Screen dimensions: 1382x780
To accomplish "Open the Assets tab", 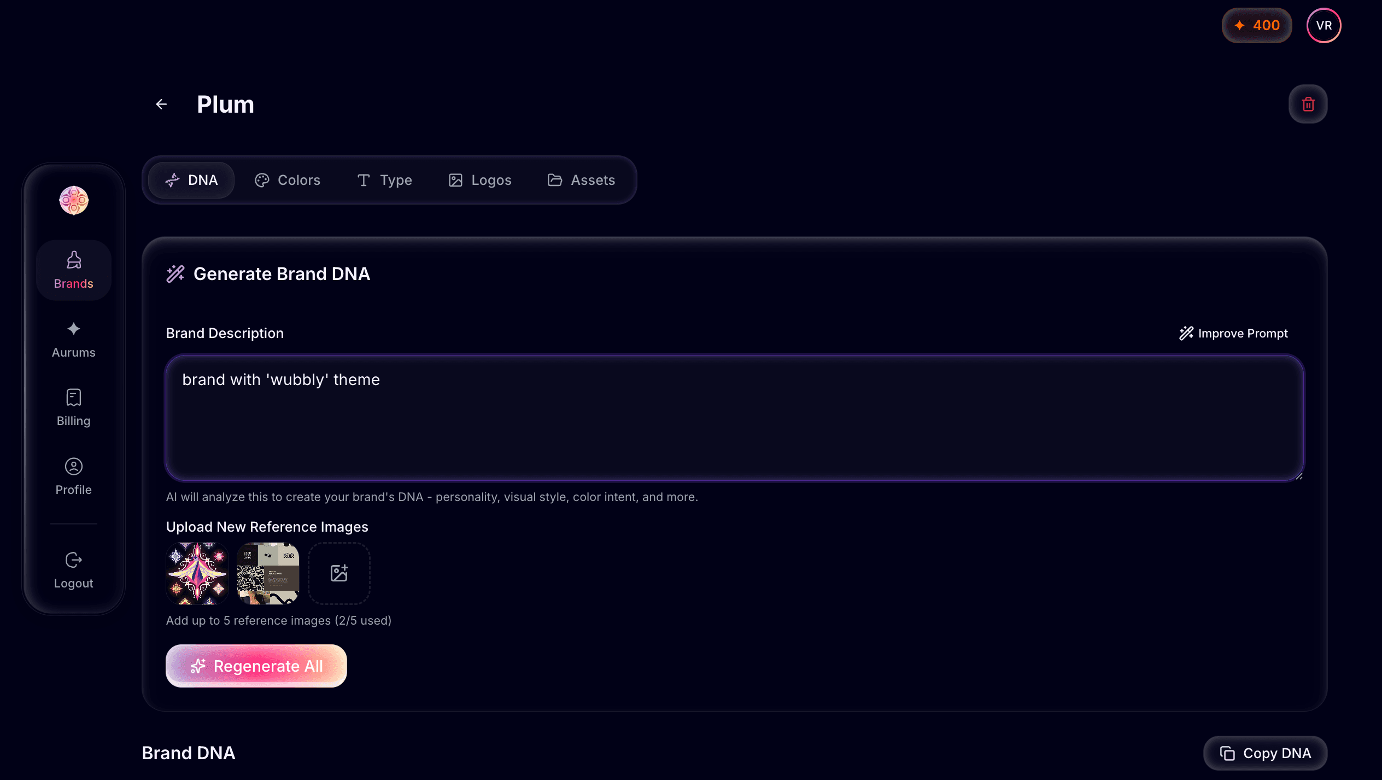I will coord(581,180).
